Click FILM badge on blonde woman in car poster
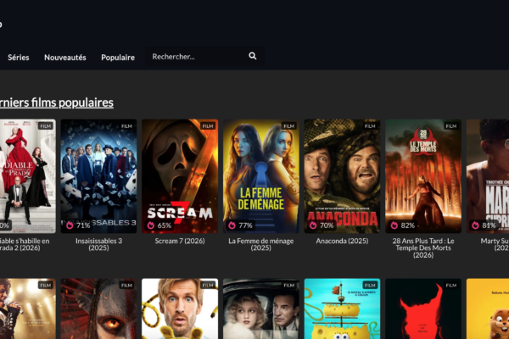Screen dimensions: 509x339 pyautogui.click(x=289, y=285)
